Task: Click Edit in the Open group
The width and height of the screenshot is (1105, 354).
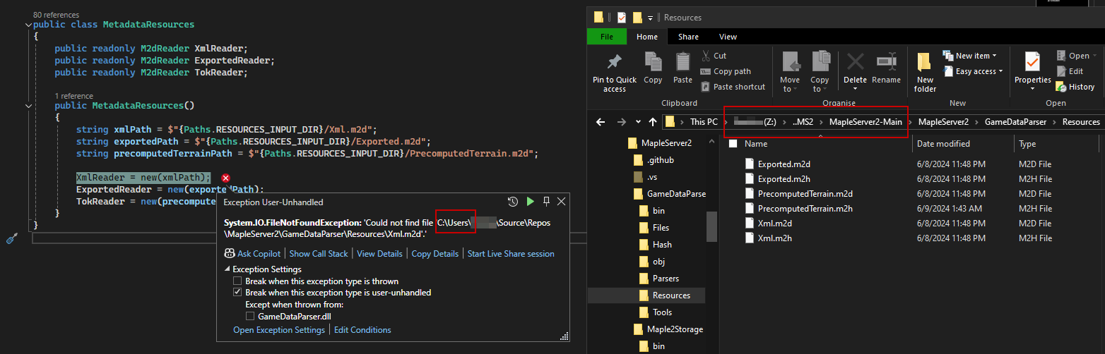Action: (1070, 71)
